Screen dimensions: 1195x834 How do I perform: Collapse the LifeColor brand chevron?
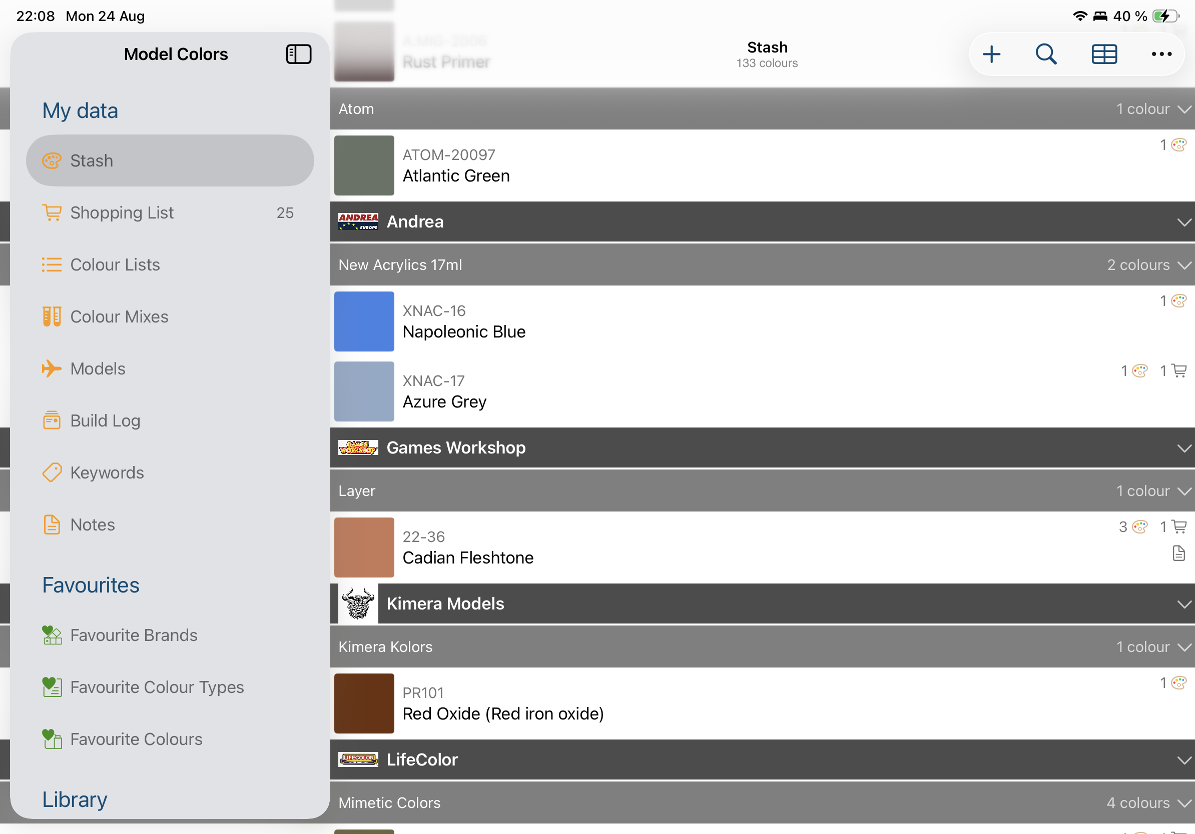click(1184, 760)
